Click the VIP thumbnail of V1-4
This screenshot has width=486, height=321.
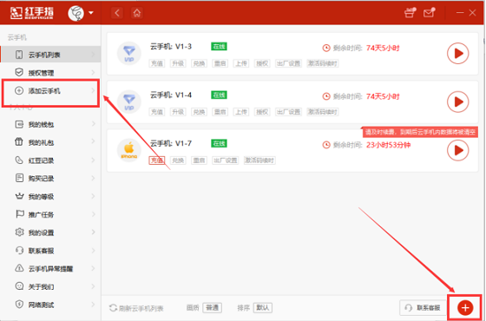[x=129, y=102]
